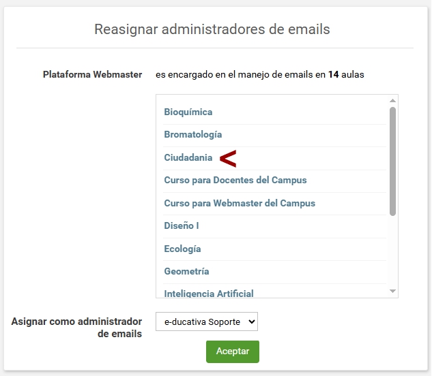Screen dimensions: 432x376
Task: Confirm with the green Aceptar button
Action: 233,351
